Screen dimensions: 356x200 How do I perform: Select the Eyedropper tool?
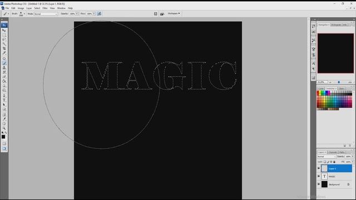[4, 119]
